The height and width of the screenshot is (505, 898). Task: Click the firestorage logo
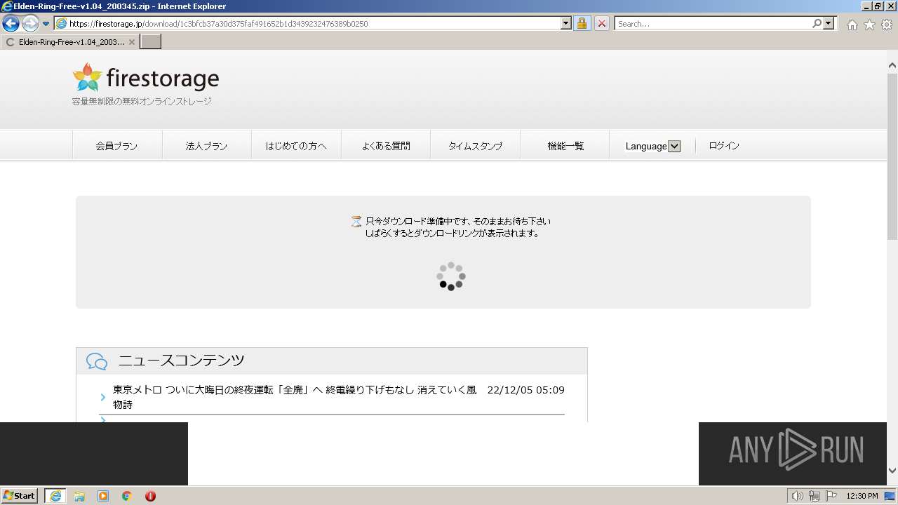click(x=146, y=77)
